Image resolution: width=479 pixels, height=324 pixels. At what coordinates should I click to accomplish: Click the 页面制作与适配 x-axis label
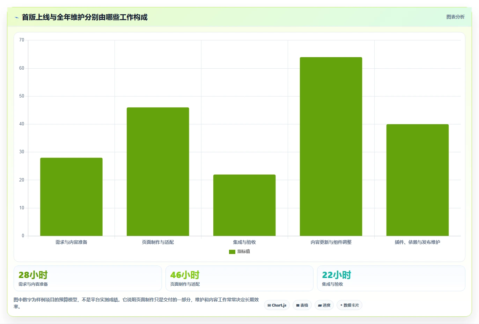coord(158,242)
